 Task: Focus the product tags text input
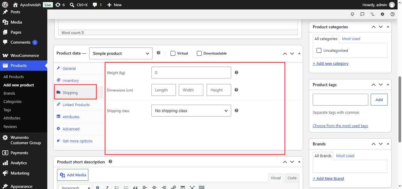[341, 100]
